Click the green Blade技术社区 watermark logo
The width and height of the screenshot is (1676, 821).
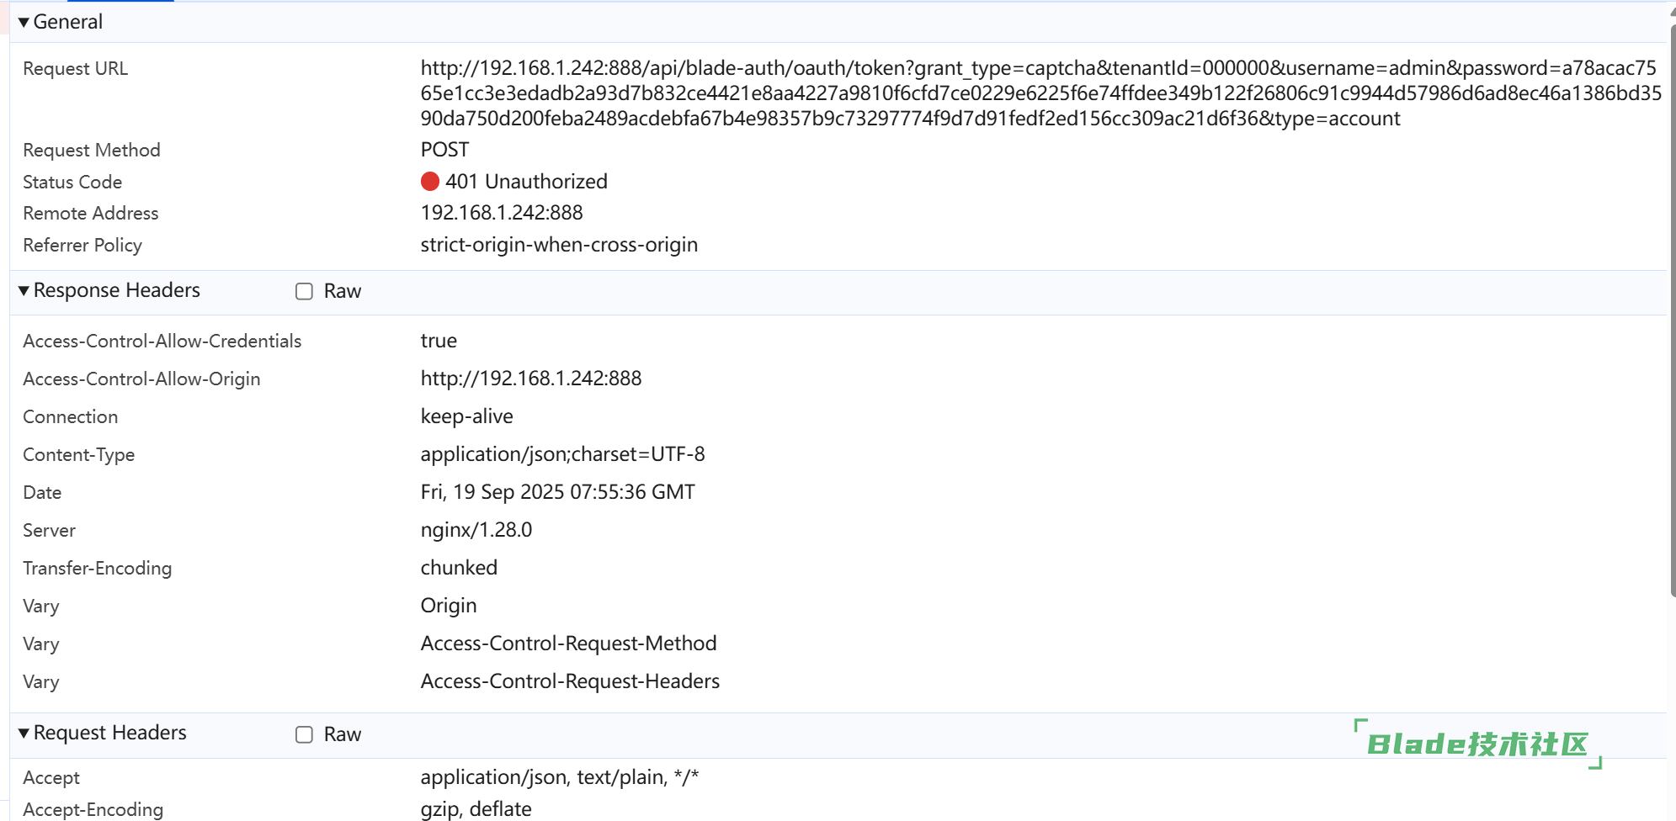point(1477,744)
